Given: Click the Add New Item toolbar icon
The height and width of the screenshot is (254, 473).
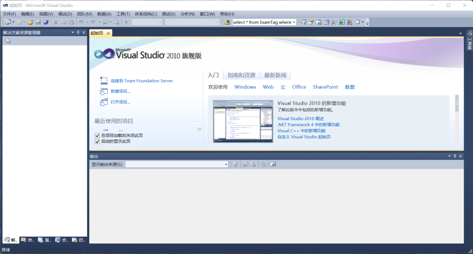Looking at the screenshot, I should click(19, 22).
